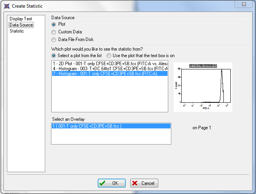Click the 'on Page 1' label
Image resolution: width=256 pixels, height=194 pixels.
tap(202, 128)
